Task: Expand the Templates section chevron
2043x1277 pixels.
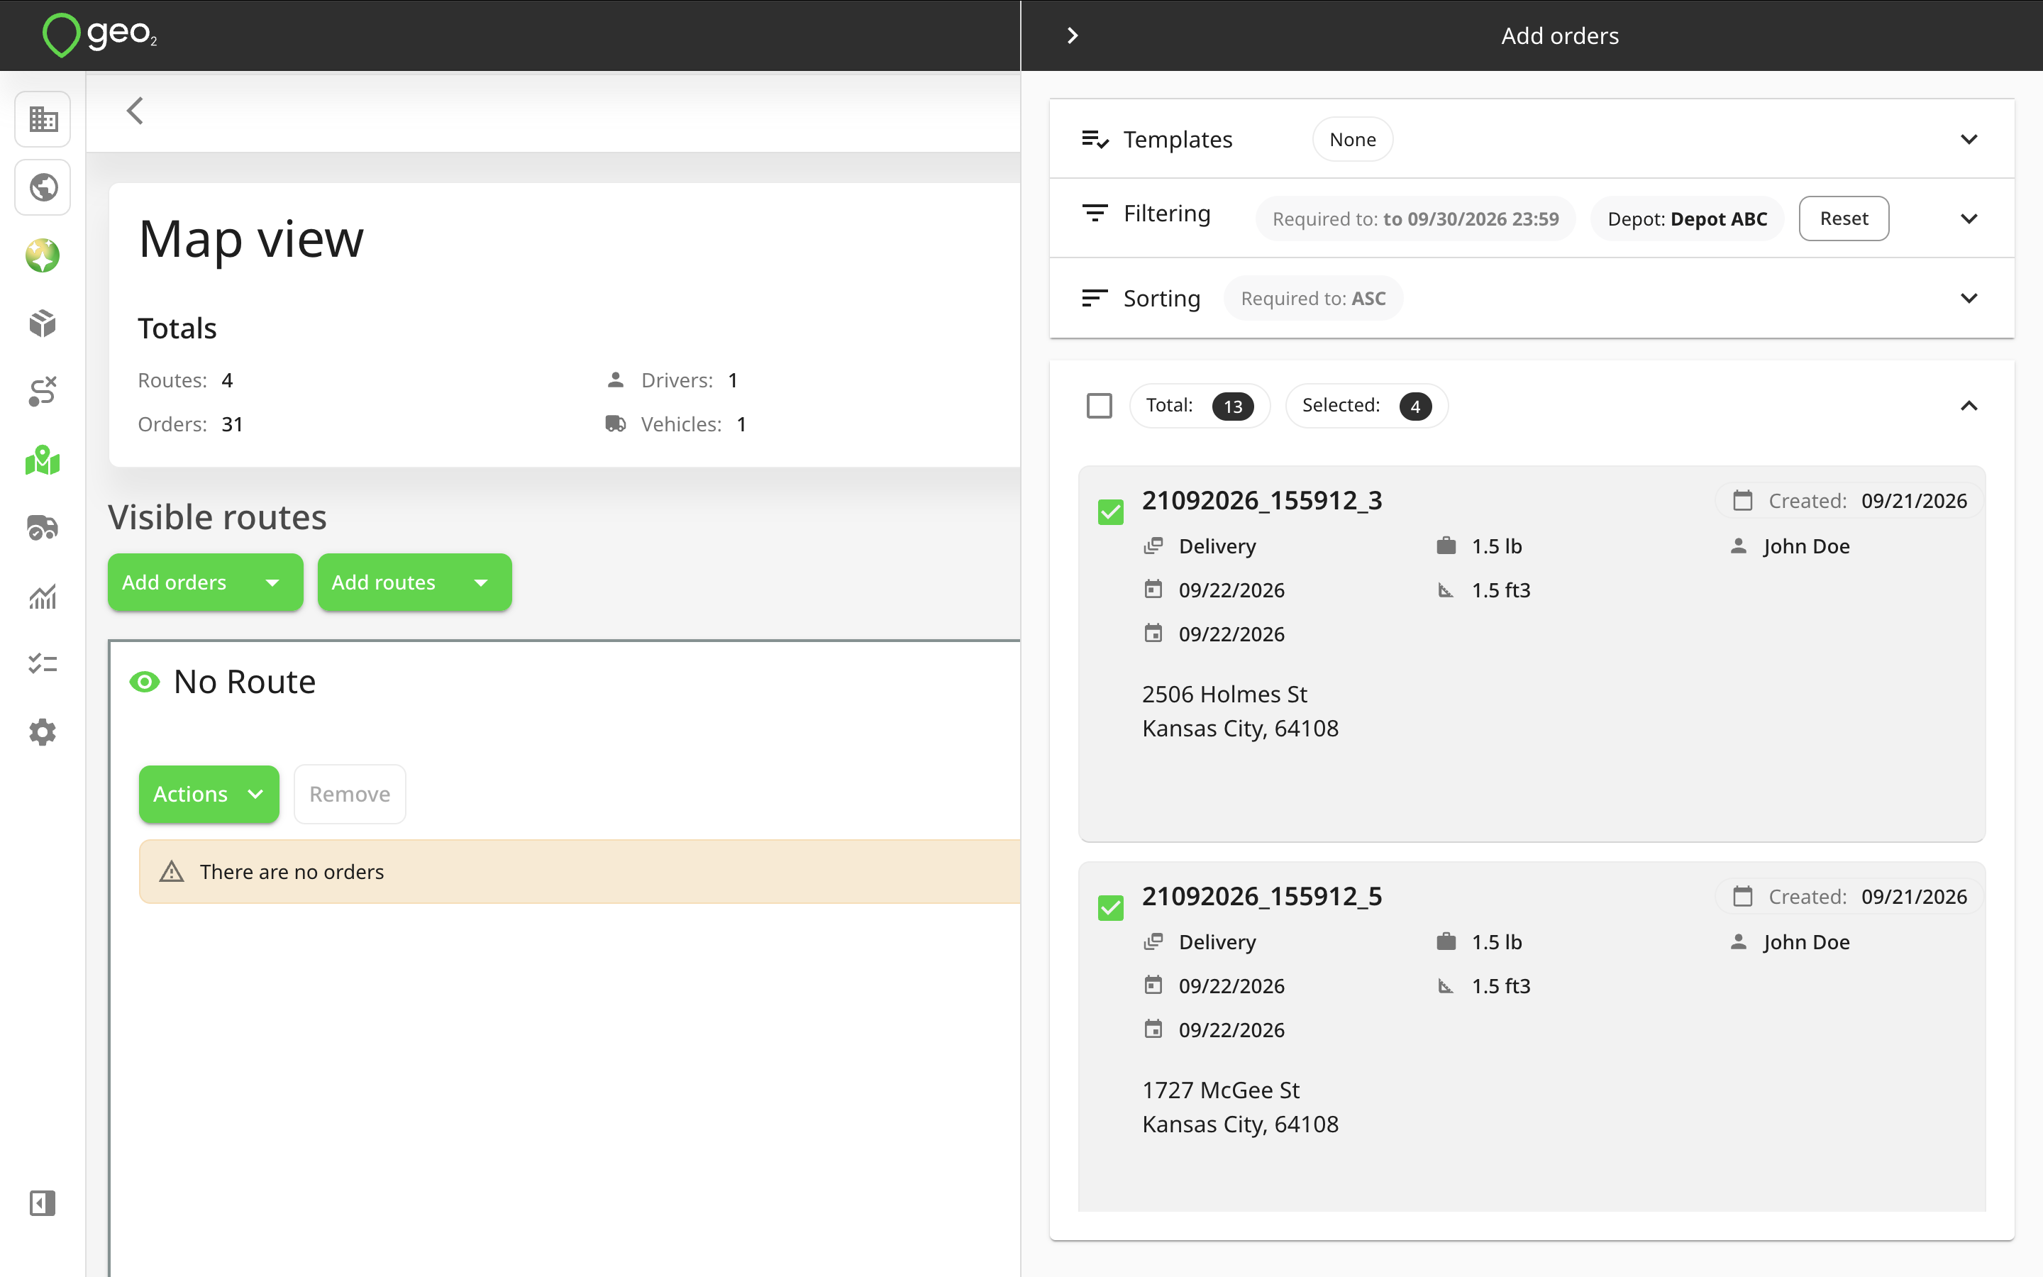Action: tap(1969, 139)
